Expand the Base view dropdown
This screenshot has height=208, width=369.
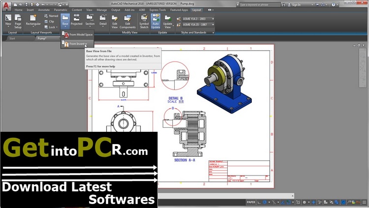(65, 27)
